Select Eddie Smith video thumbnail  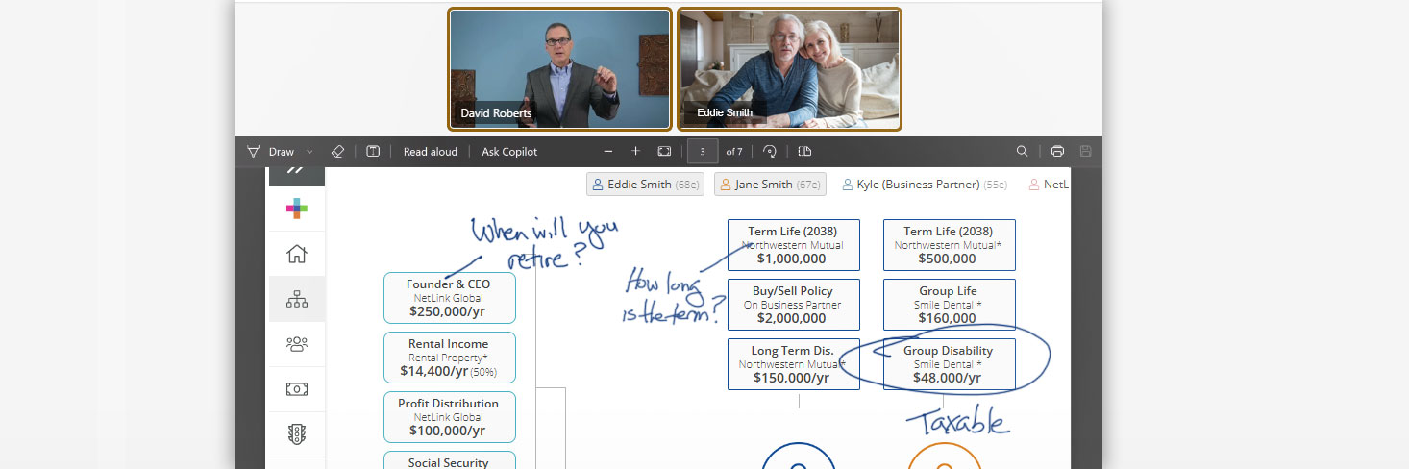point(789,68)
